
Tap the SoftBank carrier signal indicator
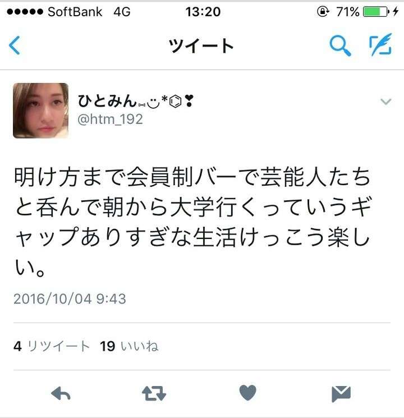54,12
